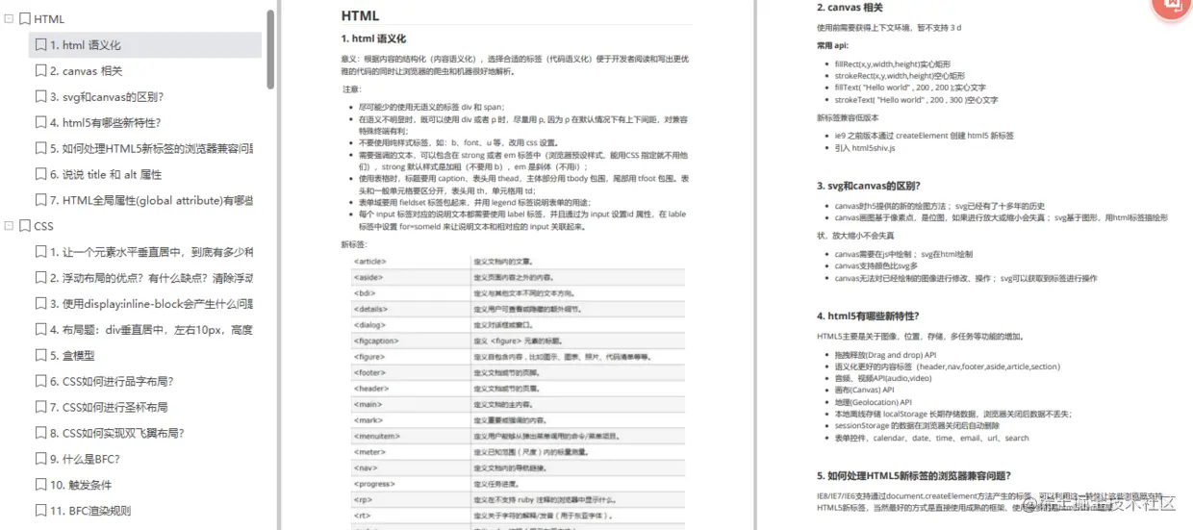Open bookmark '7. HTML全局属性(global attribute)'

152,200
